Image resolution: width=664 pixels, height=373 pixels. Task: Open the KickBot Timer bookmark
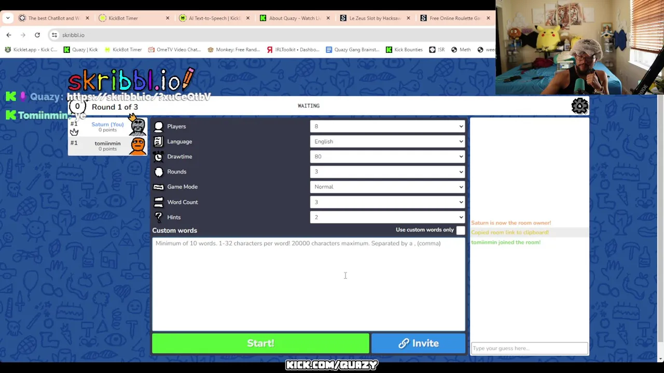pos(123,50)
